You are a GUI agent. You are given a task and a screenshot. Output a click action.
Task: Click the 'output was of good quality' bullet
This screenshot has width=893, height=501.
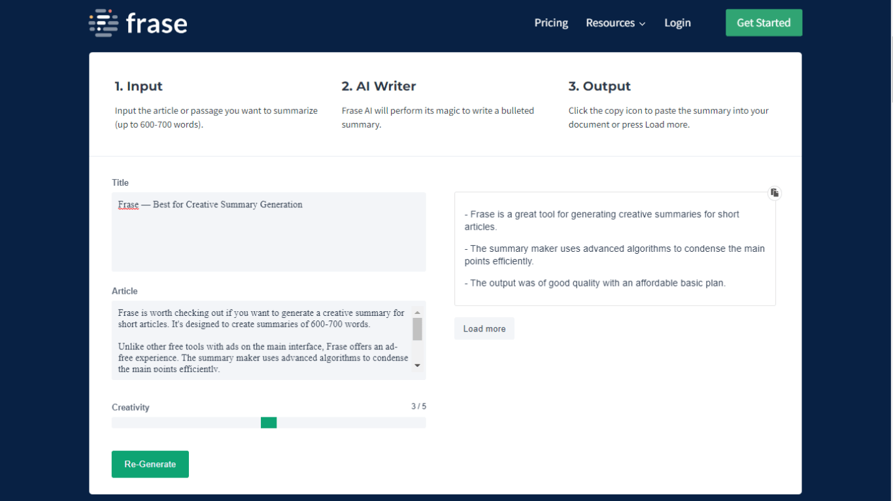tap(595, 283)
